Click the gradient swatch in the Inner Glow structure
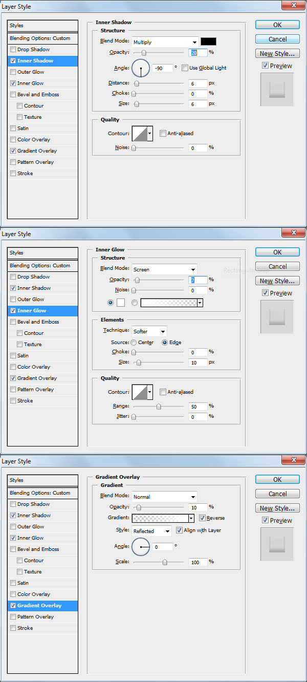The image size is (307, 682). point(169,303)
